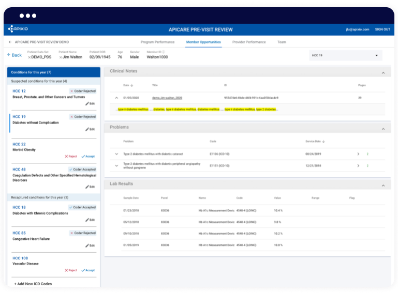Viewport: 398px width, 294px height.
Task: Click Coder Accepted badge on HCC 48
Action: (x=82, y=169)
